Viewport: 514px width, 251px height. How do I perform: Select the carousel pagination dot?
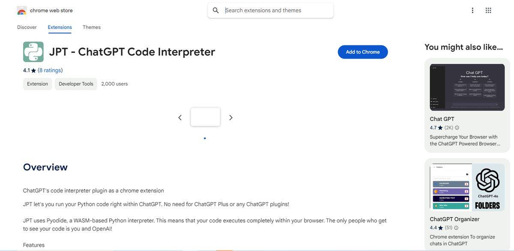205,138
